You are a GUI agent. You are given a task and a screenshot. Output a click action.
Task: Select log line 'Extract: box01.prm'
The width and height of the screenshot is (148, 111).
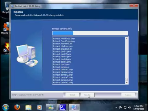[x=62, y=51]
